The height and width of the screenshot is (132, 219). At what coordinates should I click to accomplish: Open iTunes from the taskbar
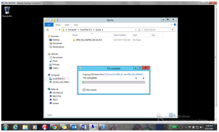[103, 127]
